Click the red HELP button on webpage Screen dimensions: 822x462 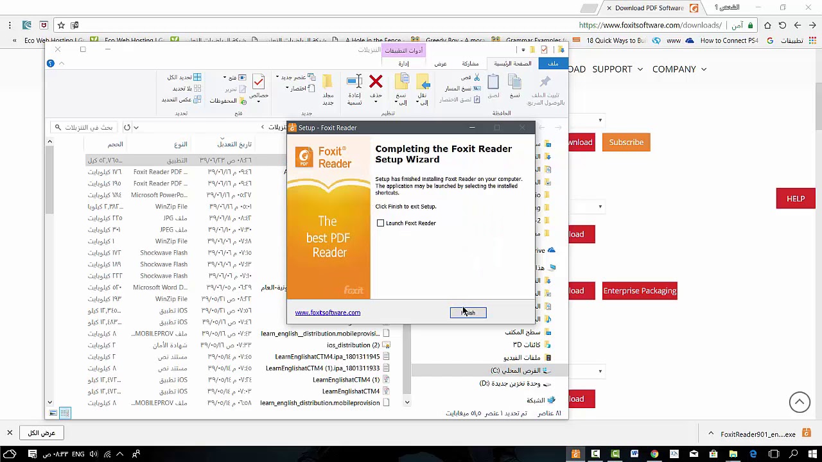(x=796, y=199)
